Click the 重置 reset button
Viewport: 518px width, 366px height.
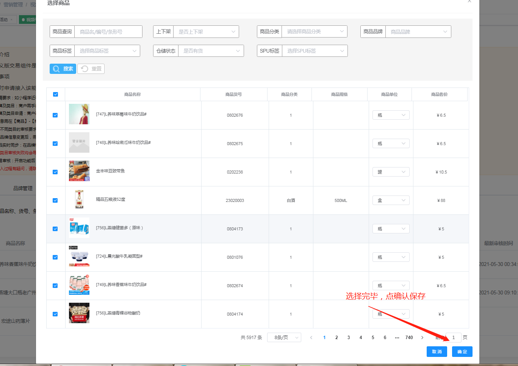click(x=91, y=69)
